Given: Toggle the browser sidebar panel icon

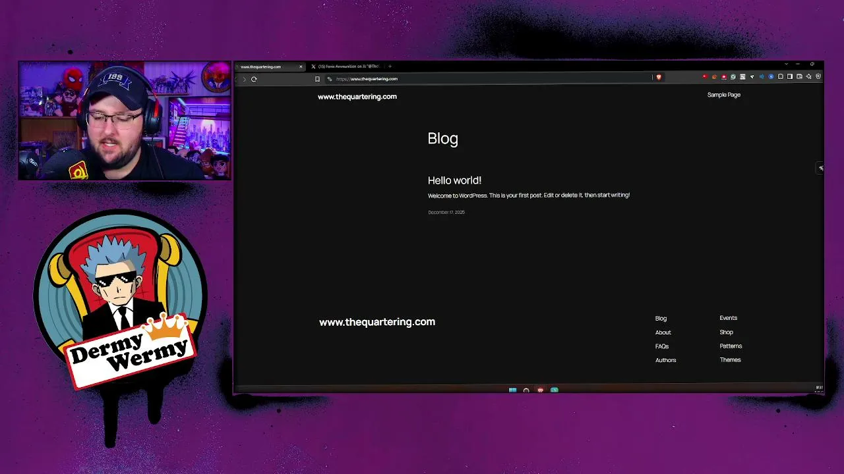Looking at the screenshot, I should pyautogui.click(x=790, y=77).
